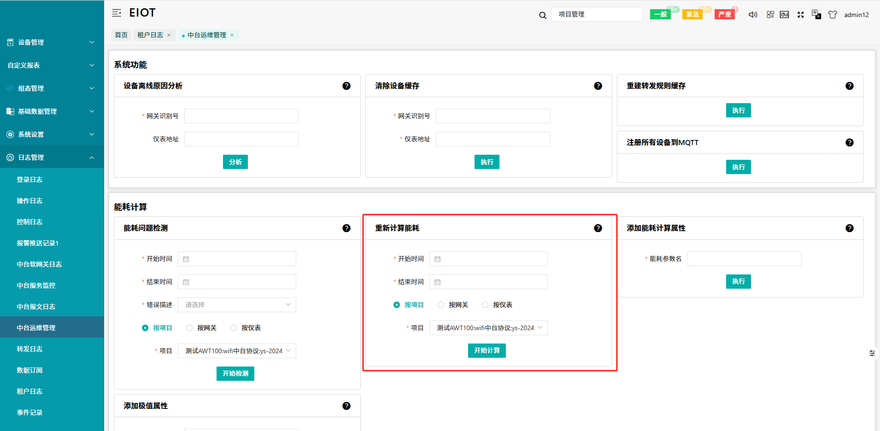Toggle fullscreen mode icon
The height and width of the screenshot is (431, 880).
pos(801,15)
